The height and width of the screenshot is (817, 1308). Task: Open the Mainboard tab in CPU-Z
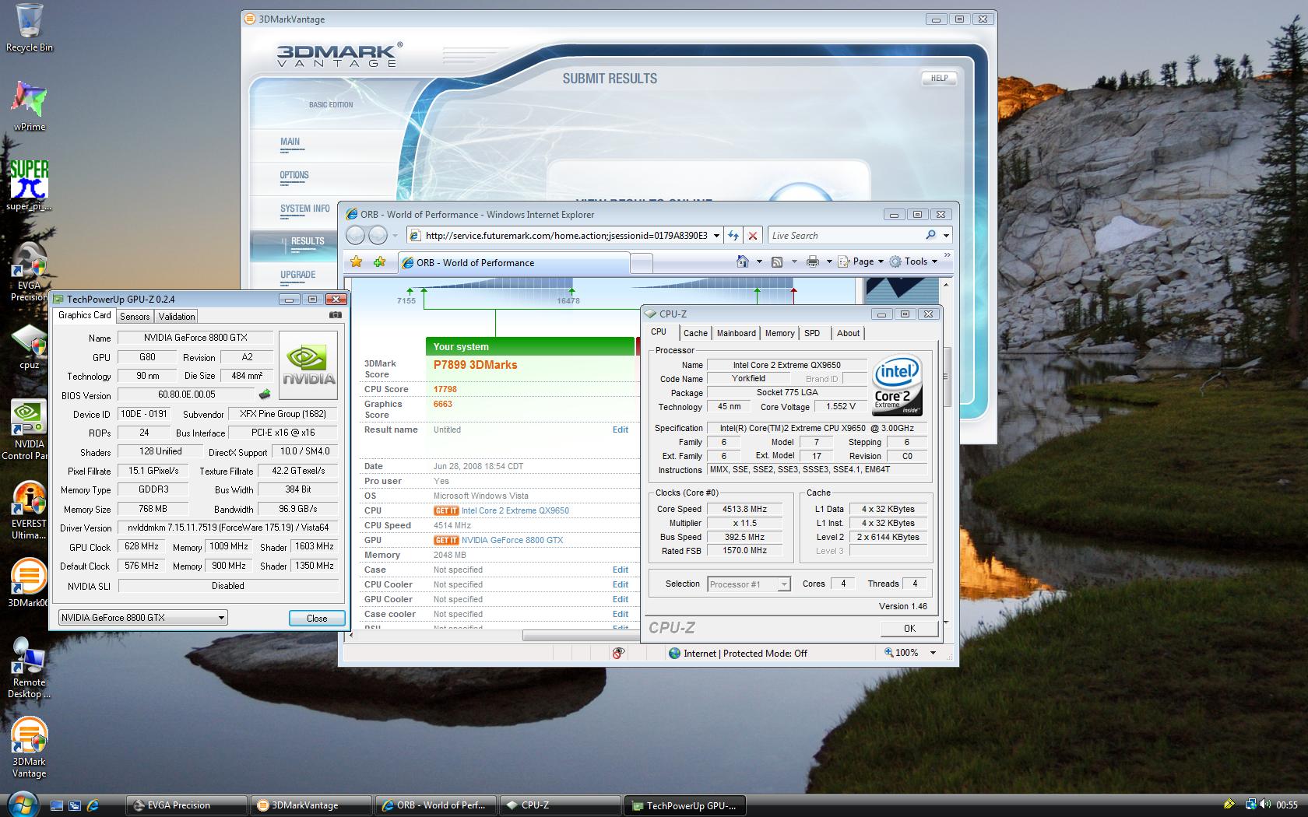736,333
